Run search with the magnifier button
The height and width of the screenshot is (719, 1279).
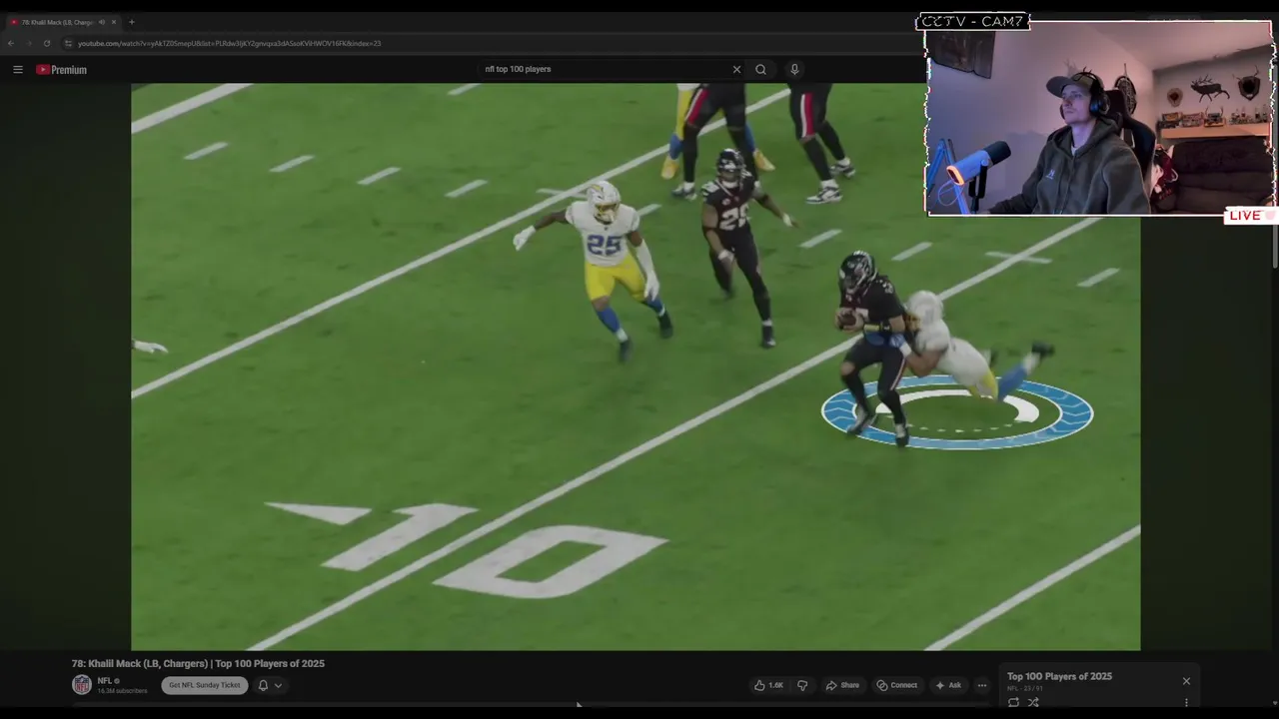tap(760, 69)
